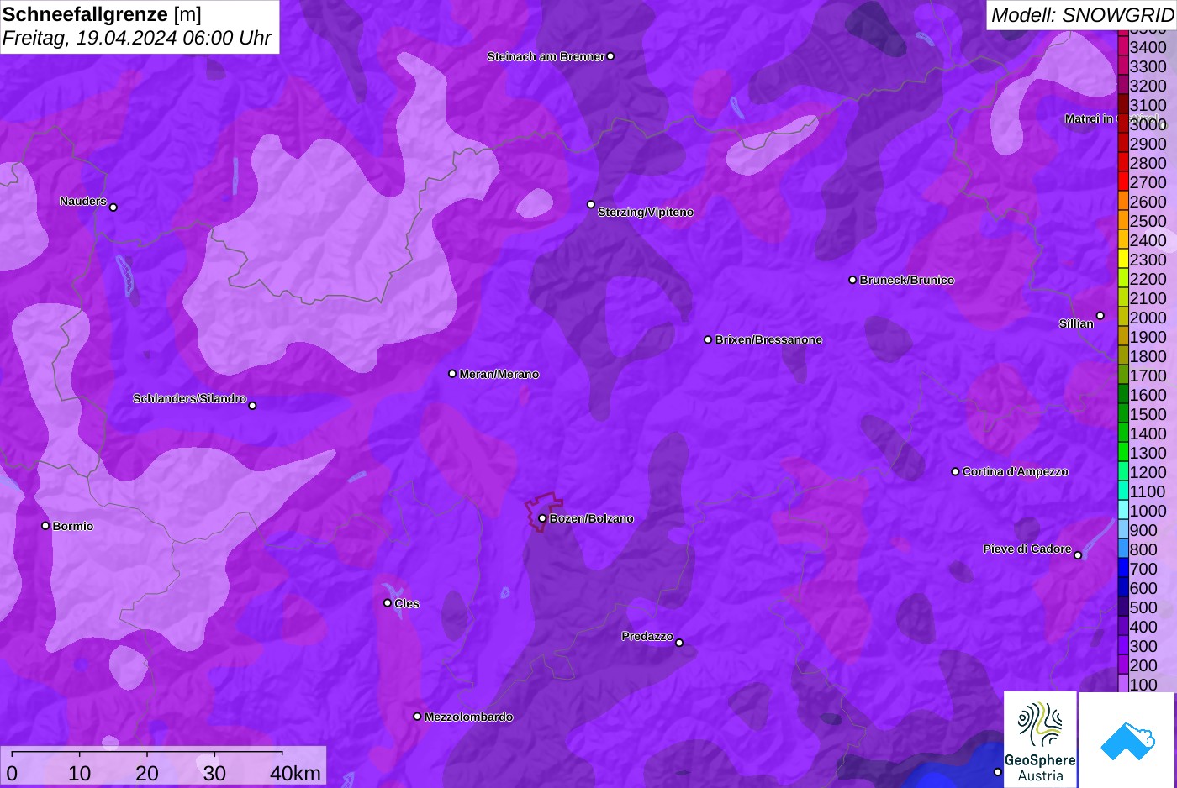Click the Meran/Merano marker dot

point(452,373)
